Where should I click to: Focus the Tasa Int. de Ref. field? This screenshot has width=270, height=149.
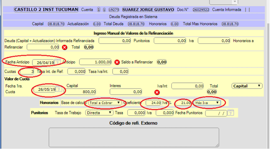click(77, 71)
